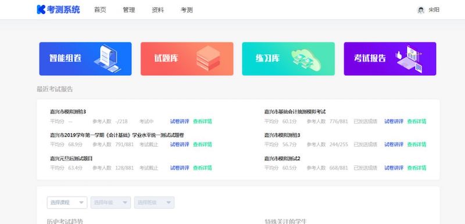Image resolution: width=465 pixels, height=224 pixels.
Task: Open the 考试报告 purple card
Action: point(390,59)
